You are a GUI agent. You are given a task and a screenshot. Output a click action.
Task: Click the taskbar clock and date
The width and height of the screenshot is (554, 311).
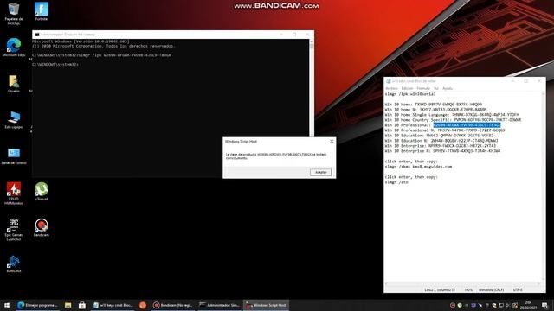click(x=529, y=305)
